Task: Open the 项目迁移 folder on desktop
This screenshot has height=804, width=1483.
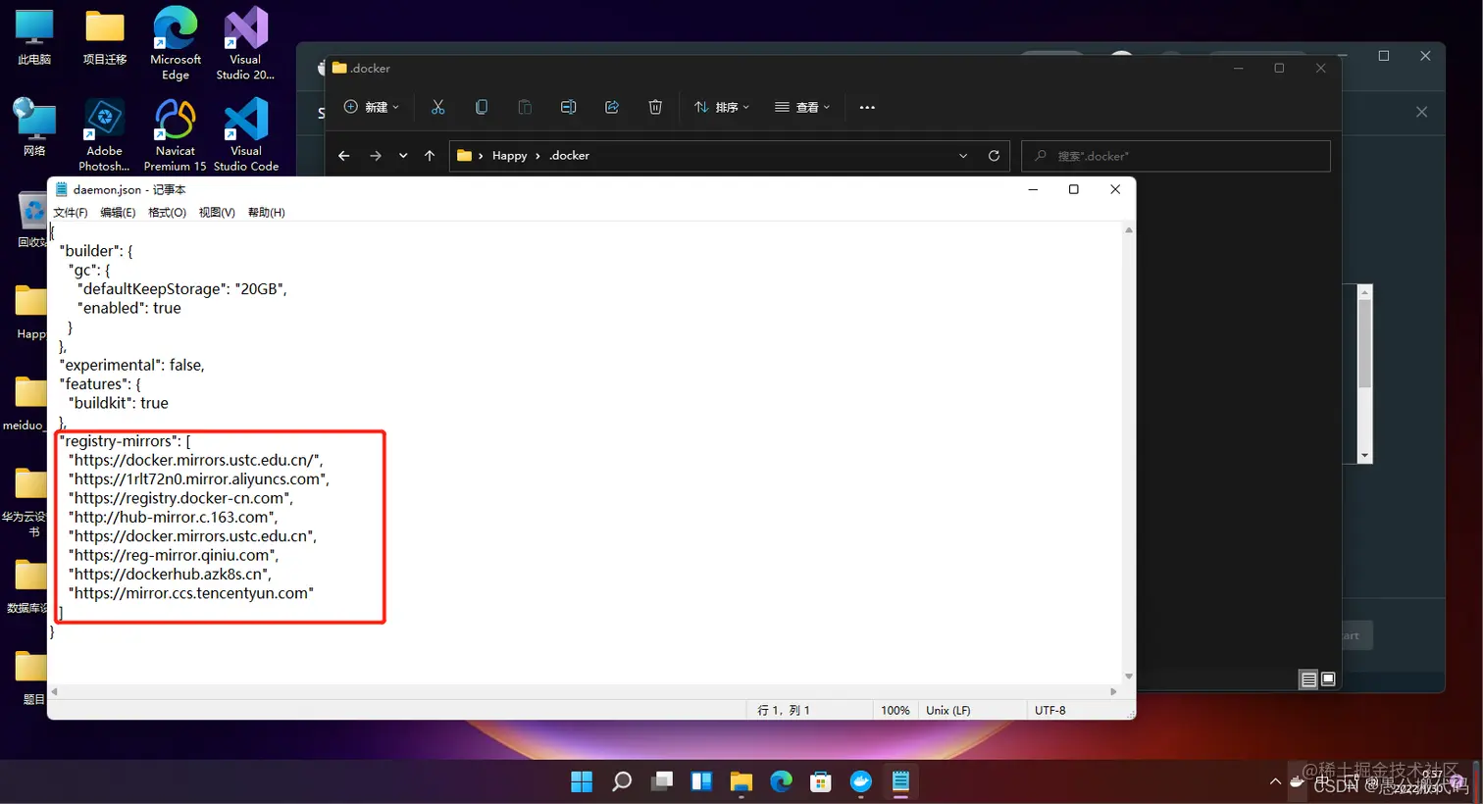Action: tap(105, 37)
